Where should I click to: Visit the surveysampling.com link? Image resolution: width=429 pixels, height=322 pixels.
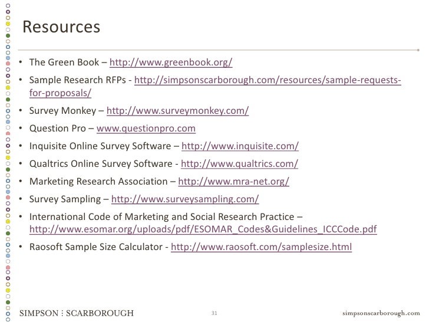pyautogui.click(x=185, y=199)
